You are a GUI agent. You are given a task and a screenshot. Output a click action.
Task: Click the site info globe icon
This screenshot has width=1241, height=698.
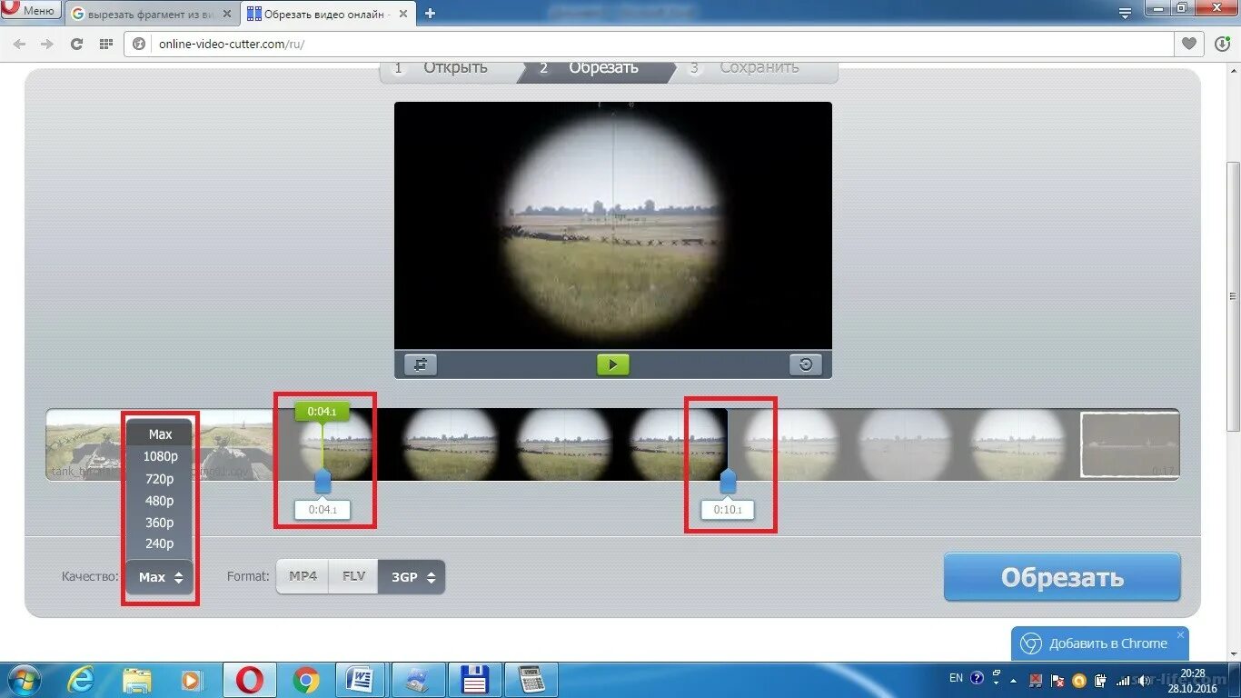pos(139,44)
